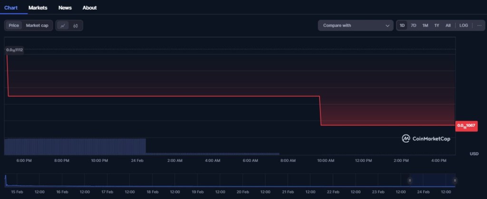487x199 pixels.
Task: Click the 24 Feb time axis label
Action: pos(137,161)
